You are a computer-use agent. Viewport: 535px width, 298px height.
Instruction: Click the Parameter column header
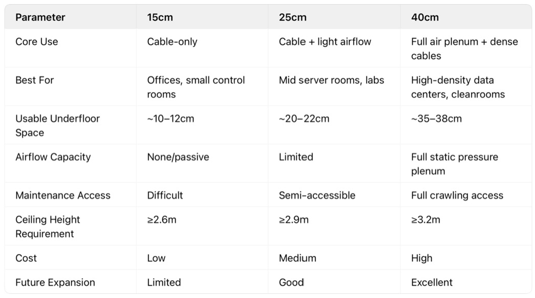(40, 17)
